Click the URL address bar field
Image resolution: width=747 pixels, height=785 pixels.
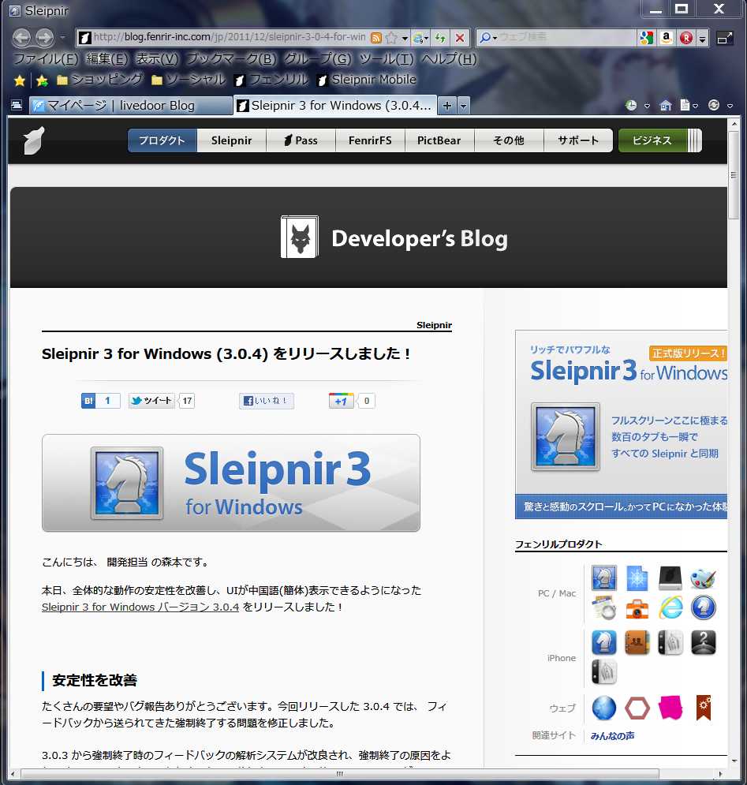[x=230, y=38]
